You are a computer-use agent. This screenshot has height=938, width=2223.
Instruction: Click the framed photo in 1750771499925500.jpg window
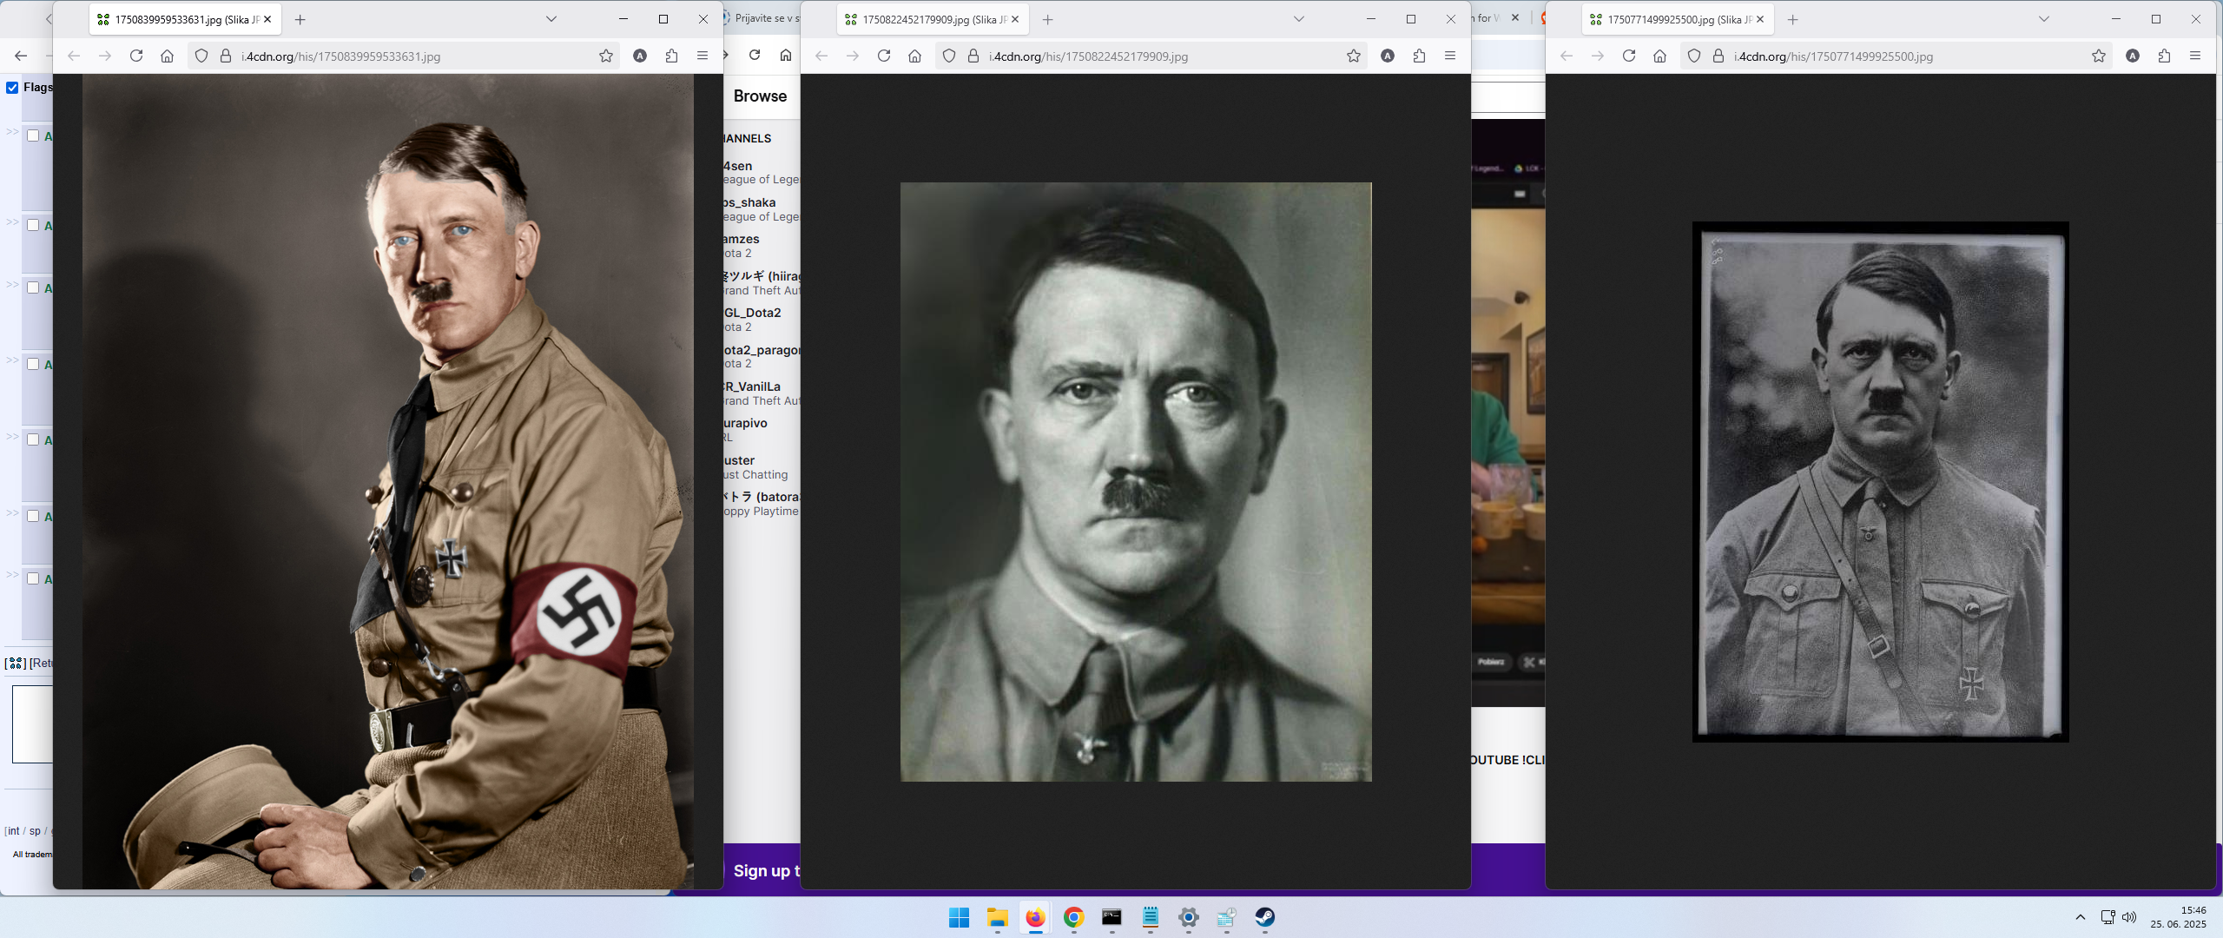(x=1881, y=482)
